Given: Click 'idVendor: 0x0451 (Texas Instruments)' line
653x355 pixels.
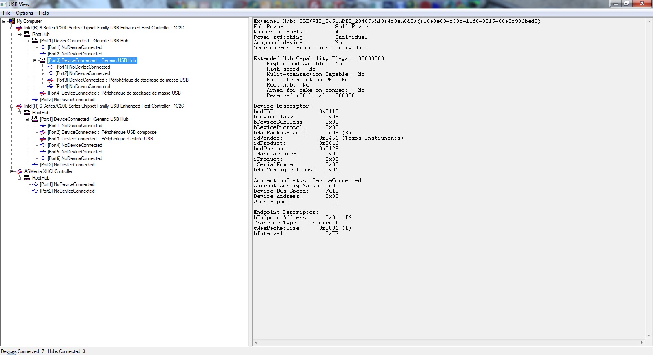Looking at the screenshot, I should (x=329, y=138).
